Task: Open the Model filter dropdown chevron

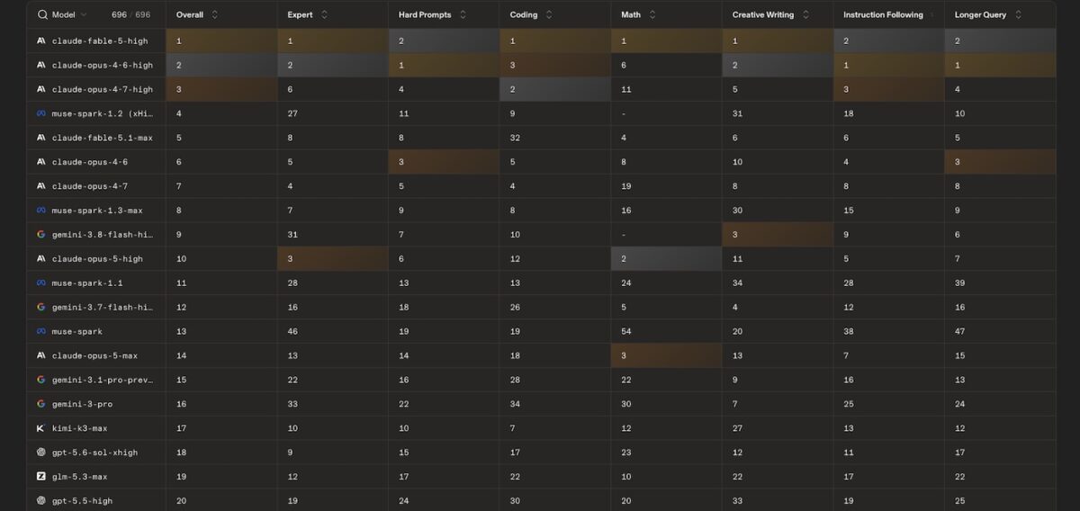Action: point(84,15)
